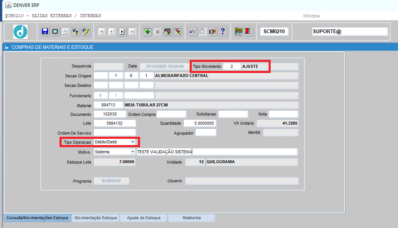
Task: Click the clear record eraser-window icon
Action: (167, 31)
